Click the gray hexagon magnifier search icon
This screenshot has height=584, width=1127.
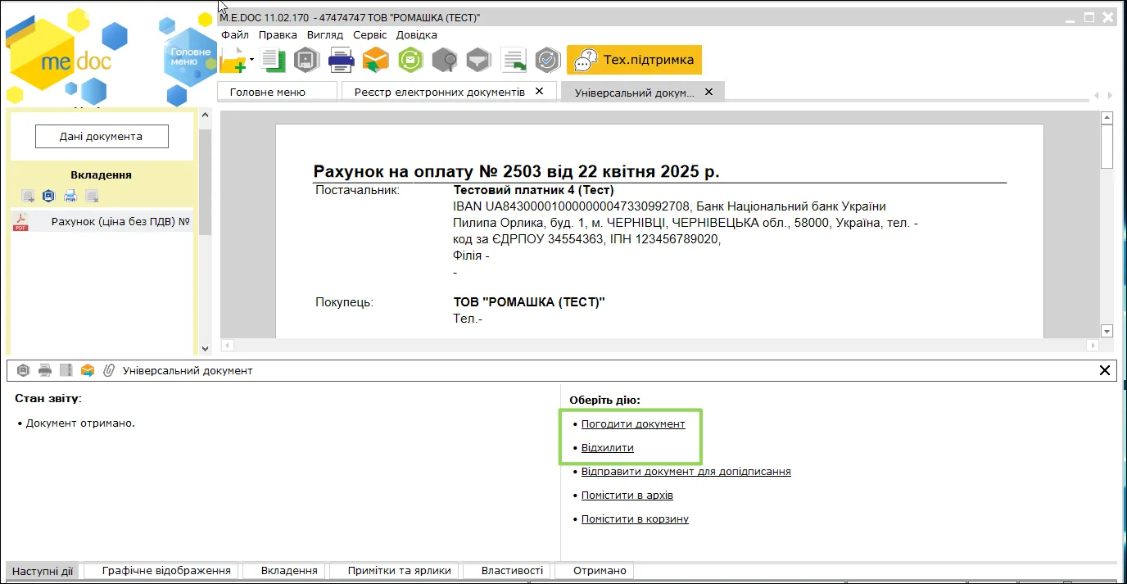click(x=445, y=60)
